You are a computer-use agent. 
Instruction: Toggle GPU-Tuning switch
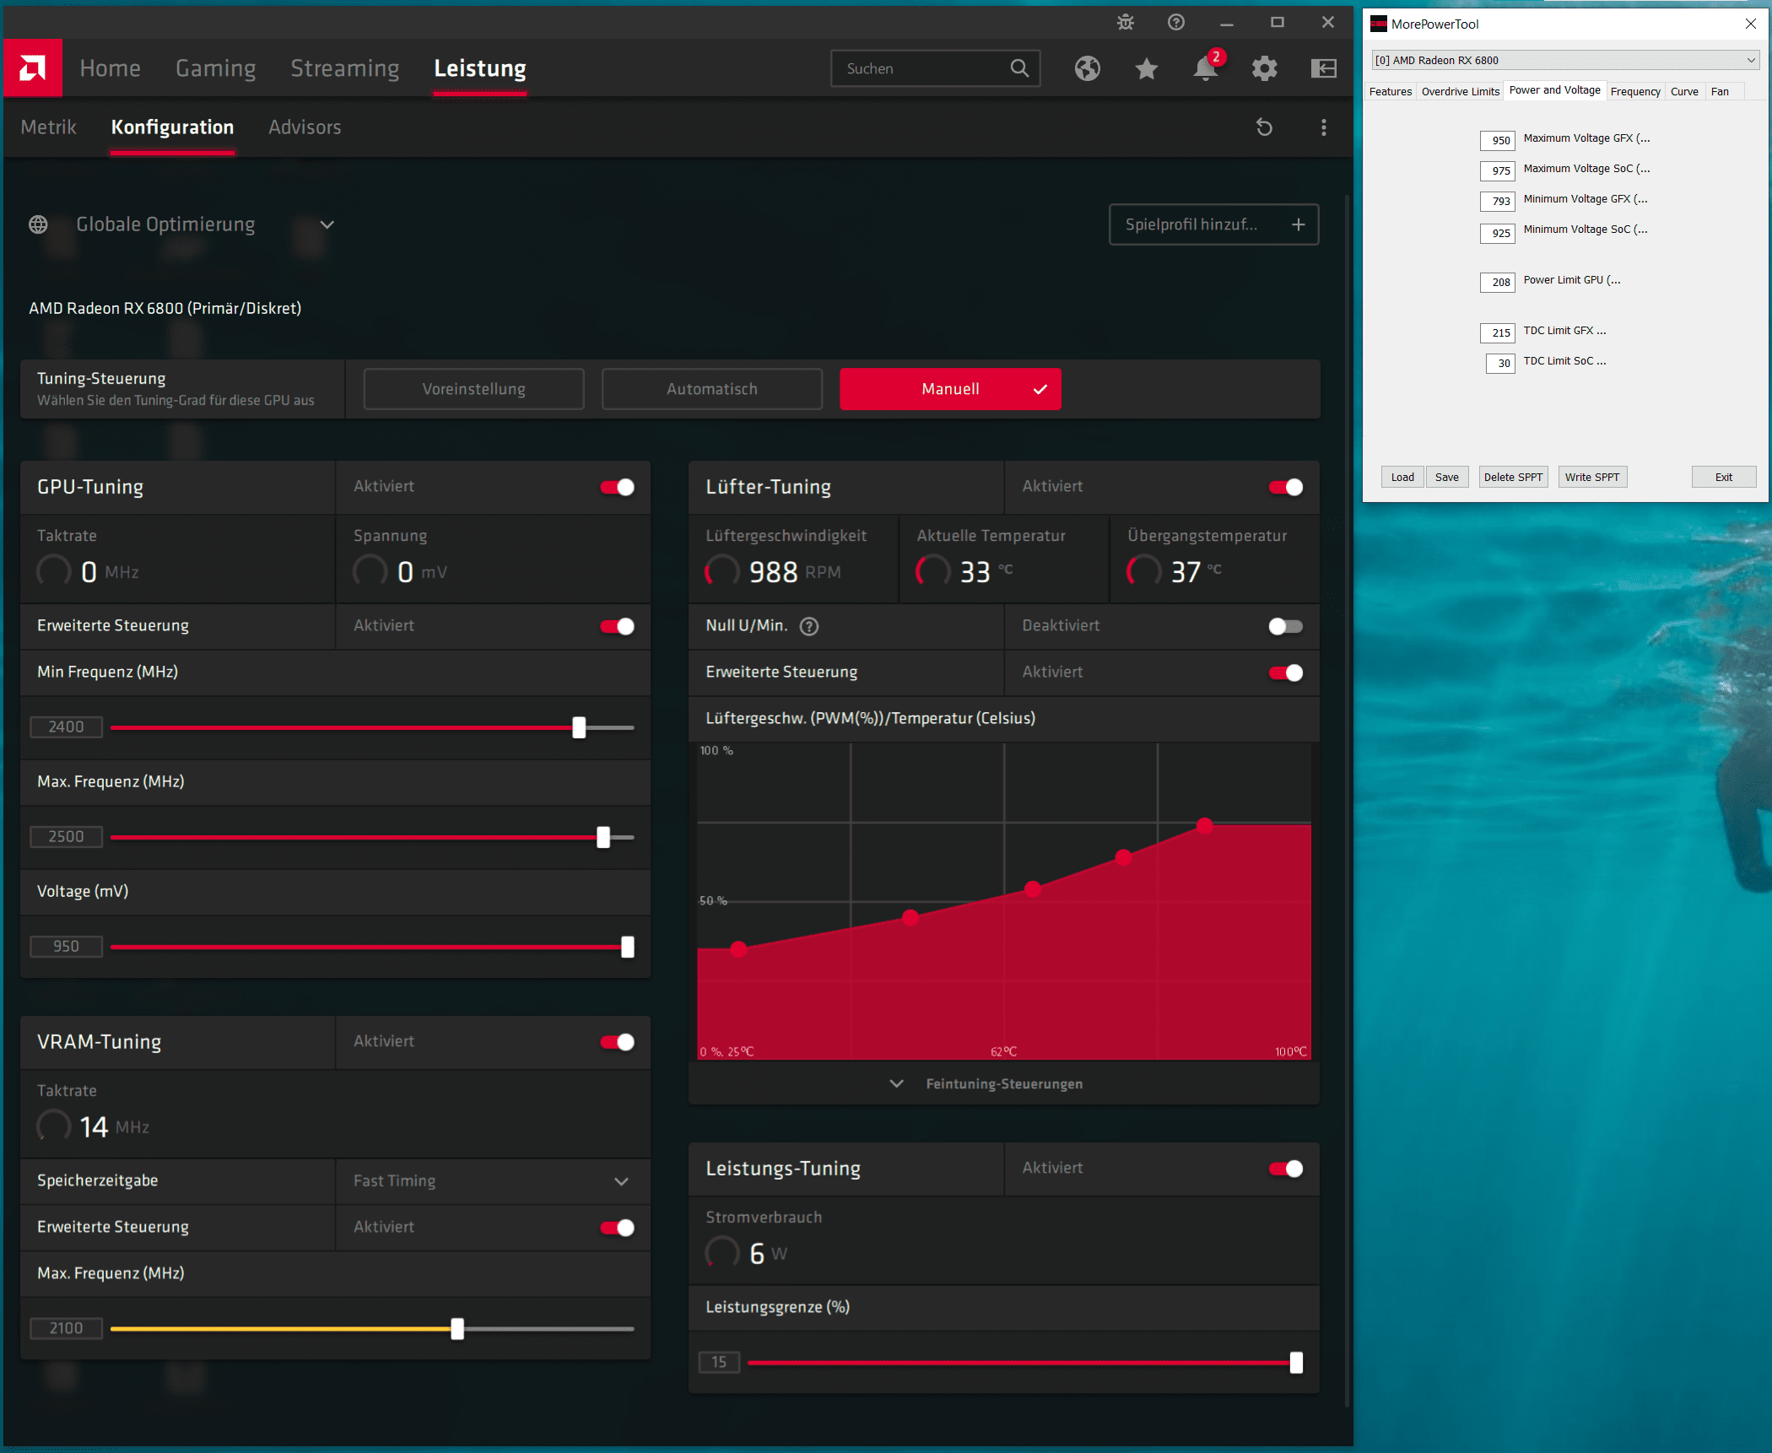[x=618, y=487]
